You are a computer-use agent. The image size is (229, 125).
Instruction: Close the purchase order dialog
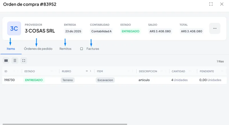(222, 4)
